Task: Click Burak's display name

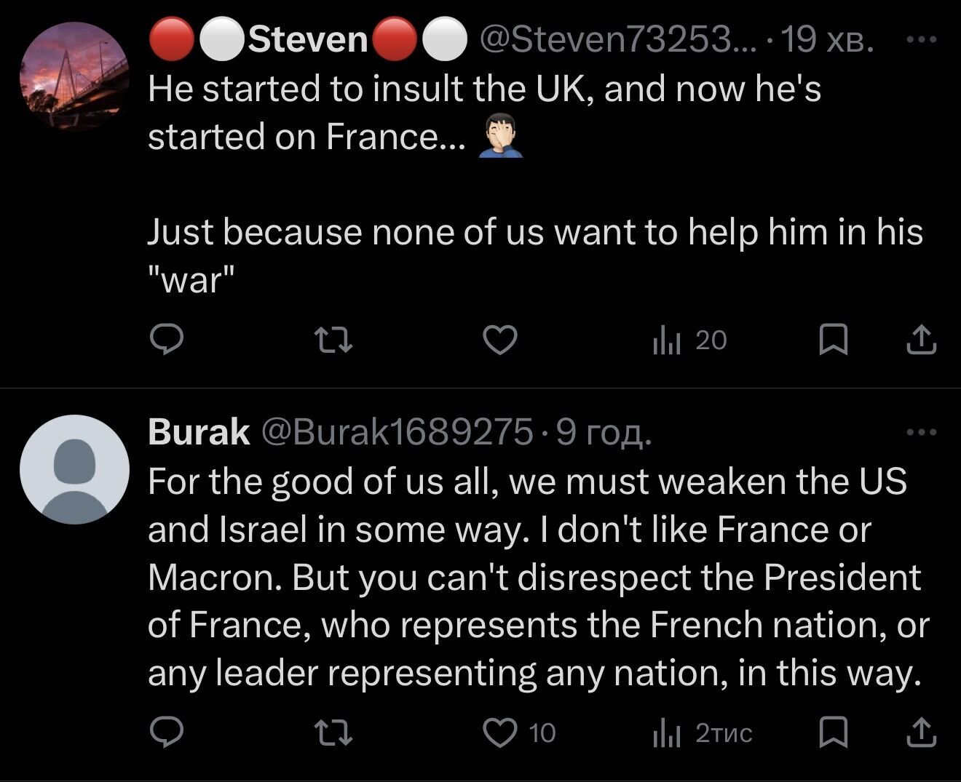Action: click(x=199, y=432)
